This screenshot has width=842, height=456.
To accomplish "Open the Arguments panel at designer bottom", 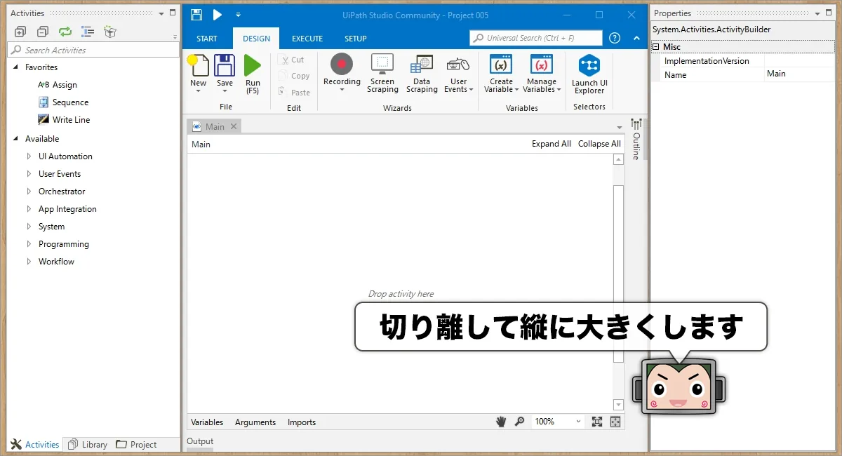I will tap(255, 422).
